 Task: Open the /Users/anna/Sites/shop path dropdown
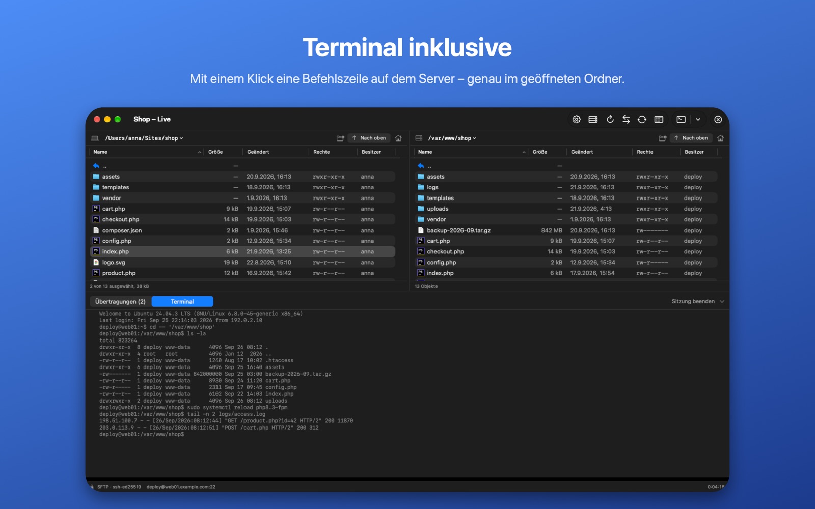pos(144,138)
